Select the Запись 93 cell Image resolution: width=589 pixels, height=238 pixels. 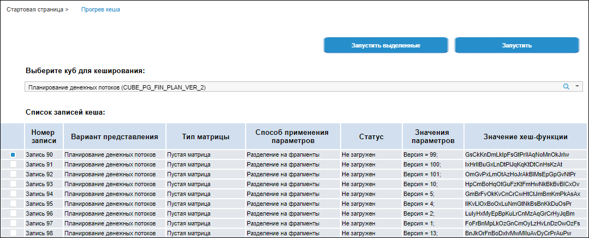44,184
